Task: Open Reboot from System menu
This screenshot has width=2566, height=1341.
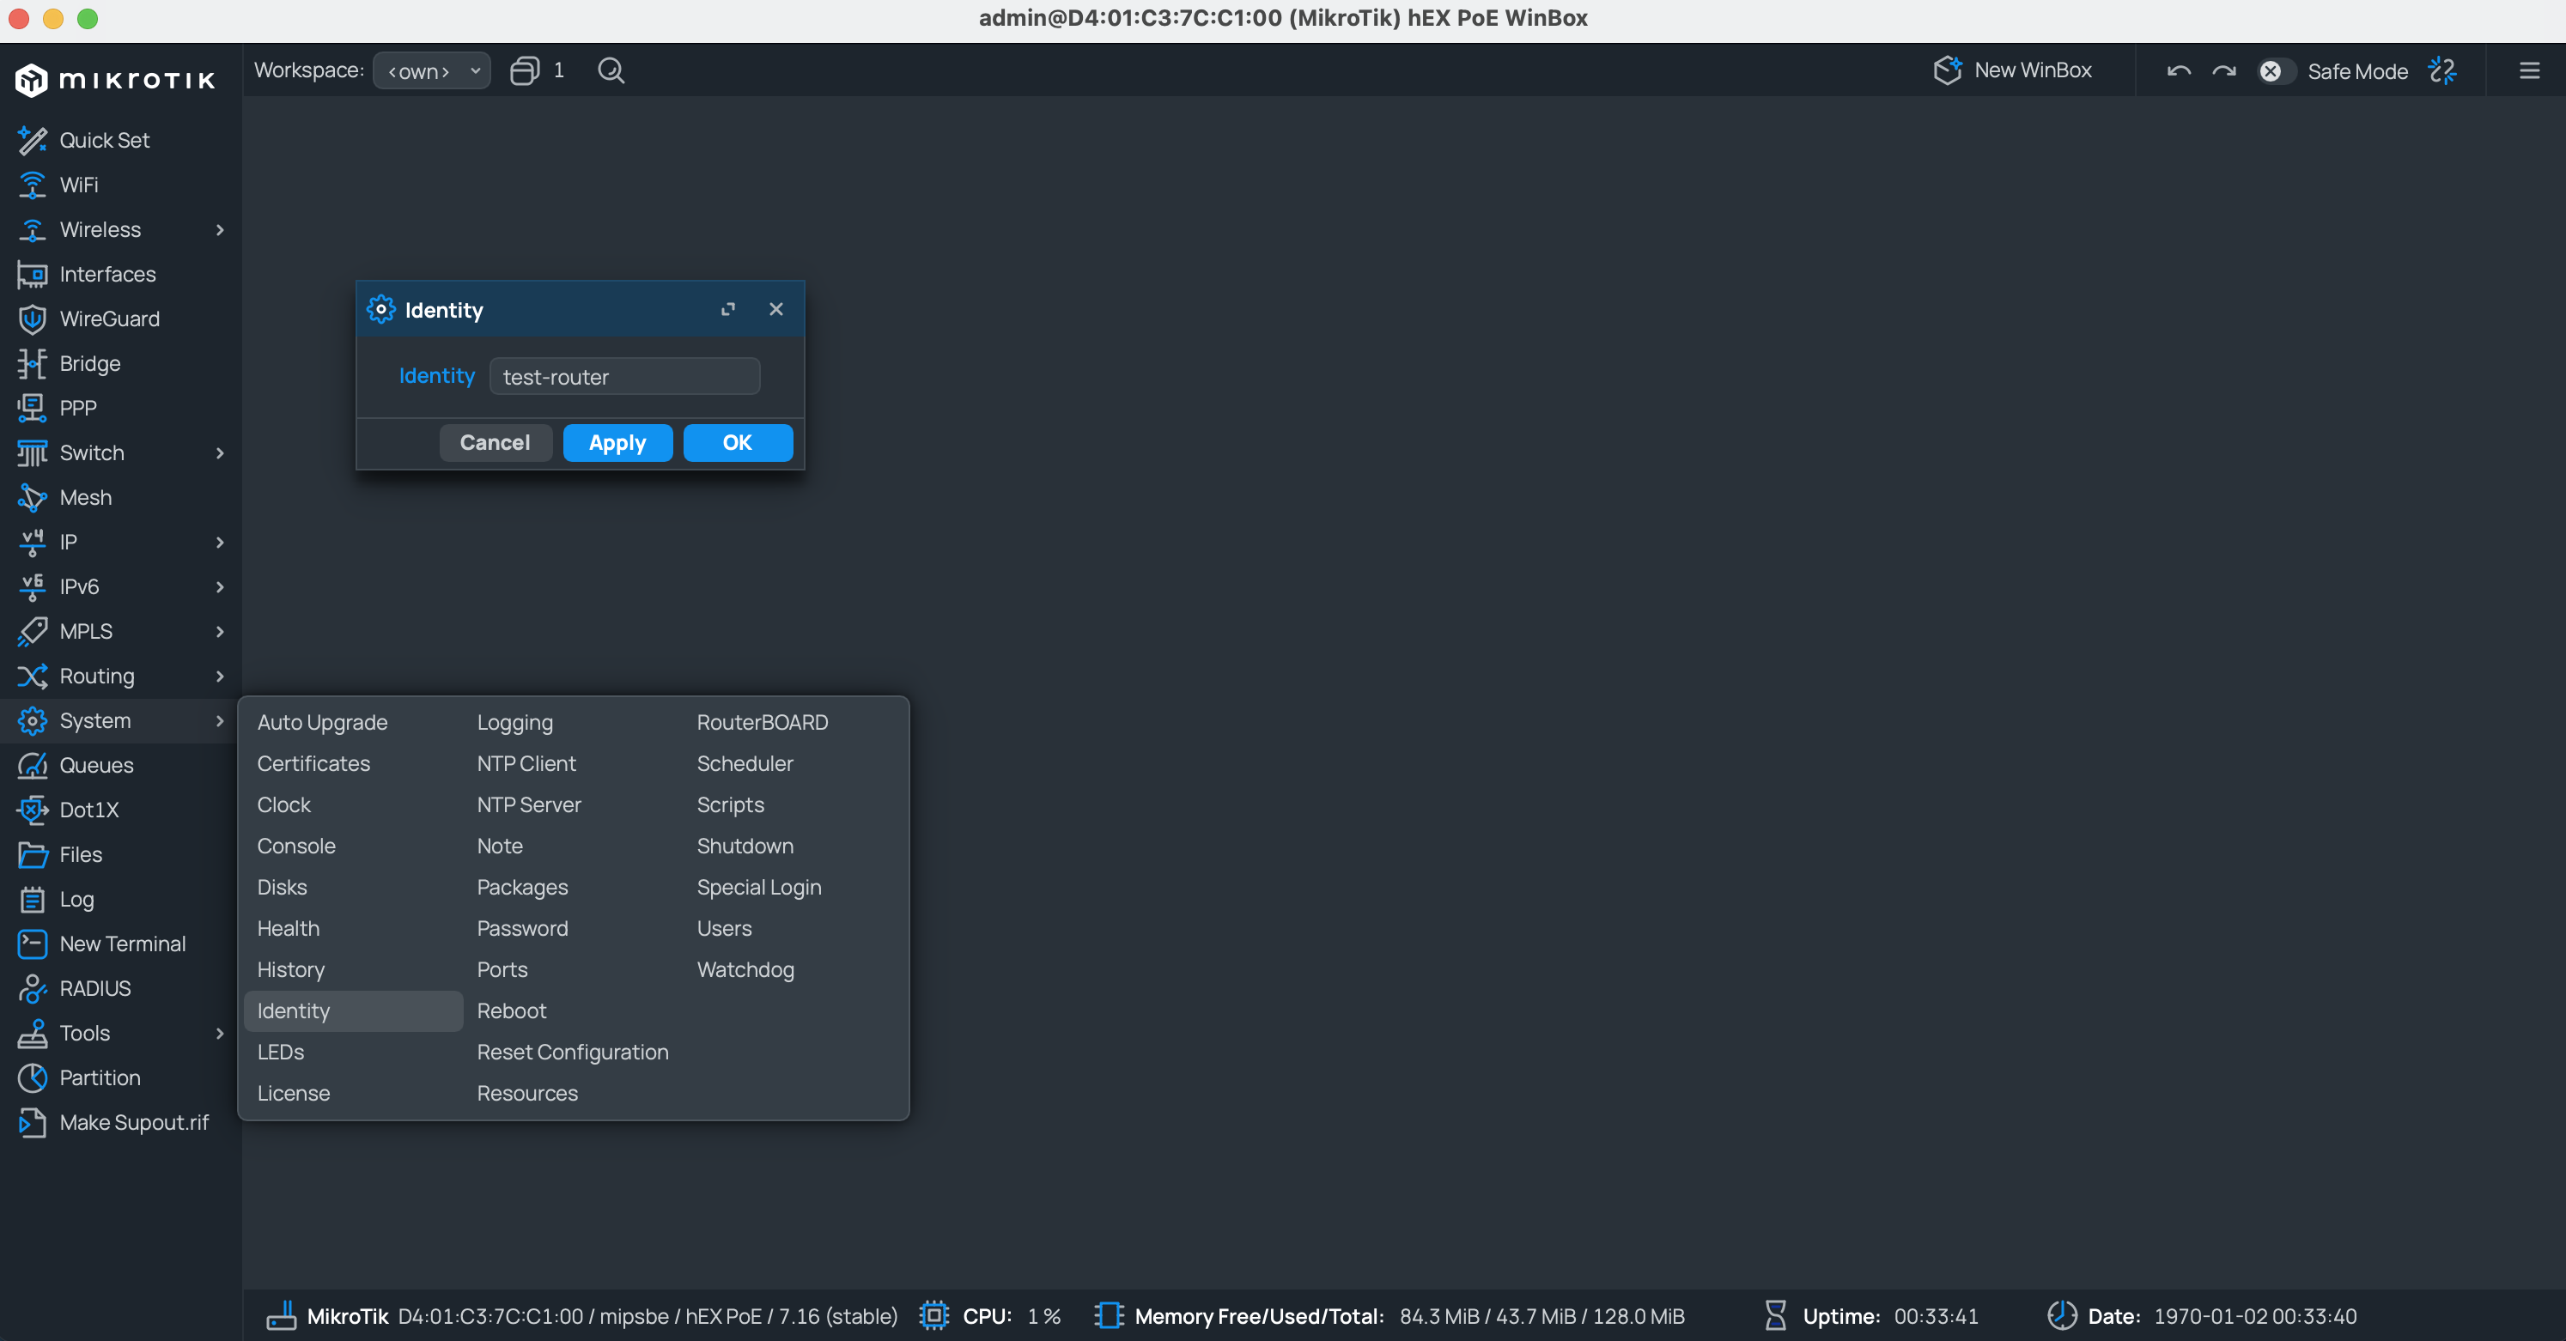Action: tap(512, 1011)
